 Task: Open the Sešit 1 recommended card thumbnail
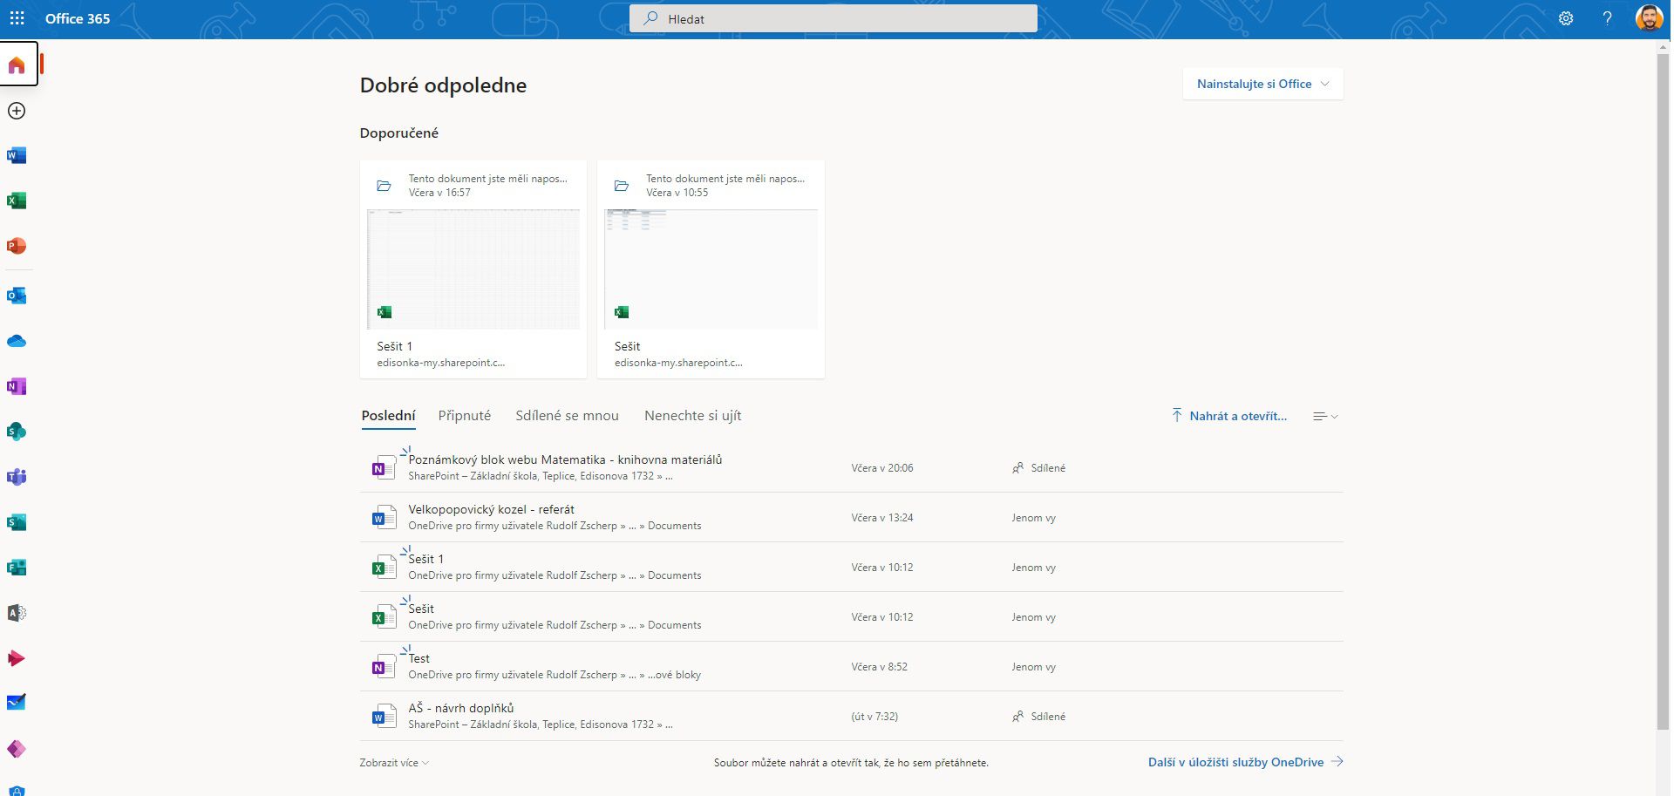(473, 269)
